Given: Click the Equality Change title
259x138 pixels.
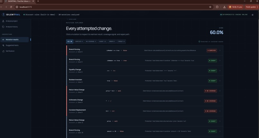Looking at the screenshot, I should point(75,69).
